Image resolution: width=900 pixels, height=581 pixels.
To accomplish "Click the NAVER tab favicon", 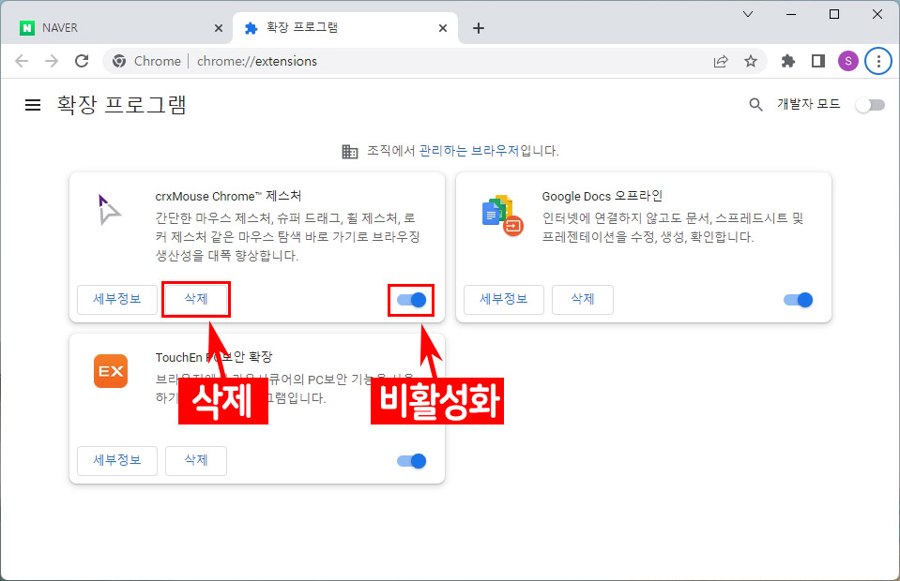I will (27, 27).
